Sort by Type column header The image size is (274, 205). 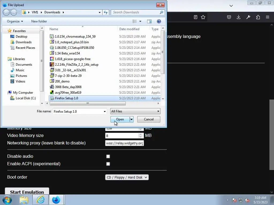point(155,29)
